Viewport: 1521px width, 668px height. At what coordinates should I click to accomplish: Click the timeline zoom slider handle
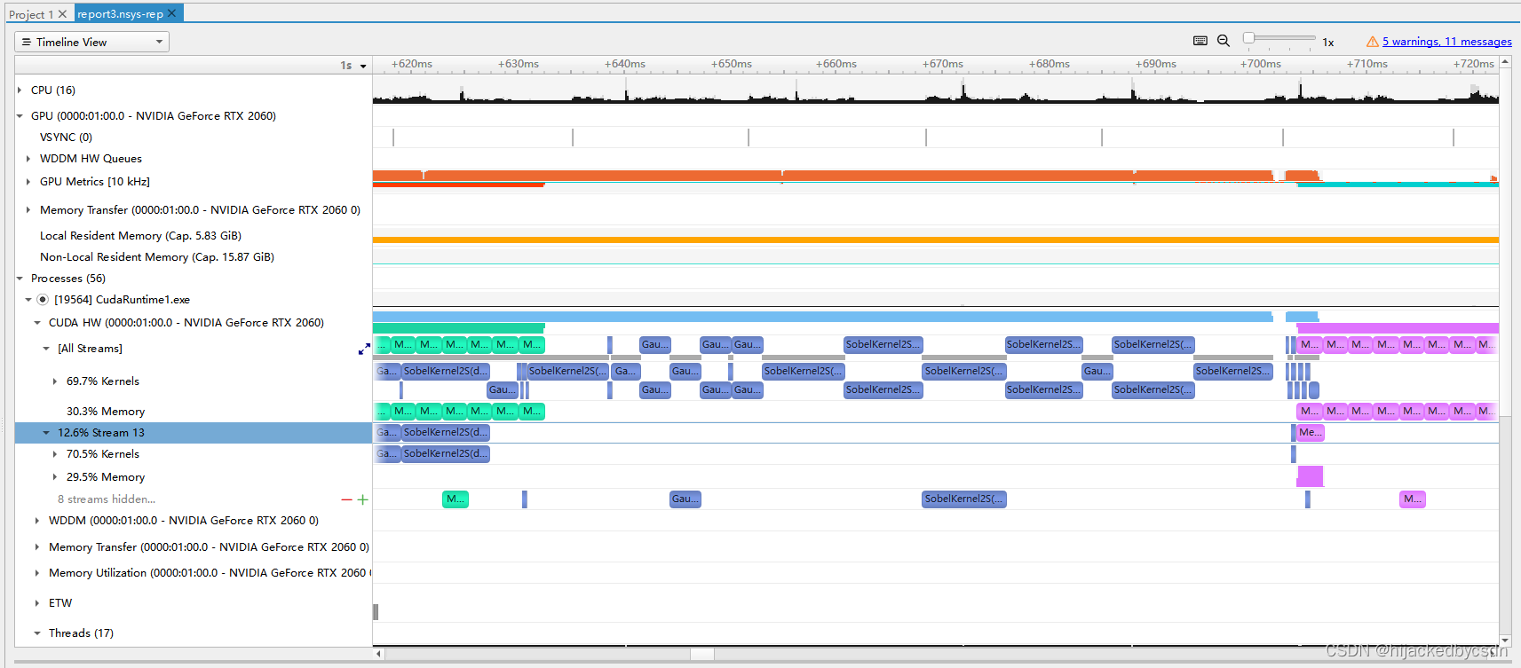tap(1248, 37)
